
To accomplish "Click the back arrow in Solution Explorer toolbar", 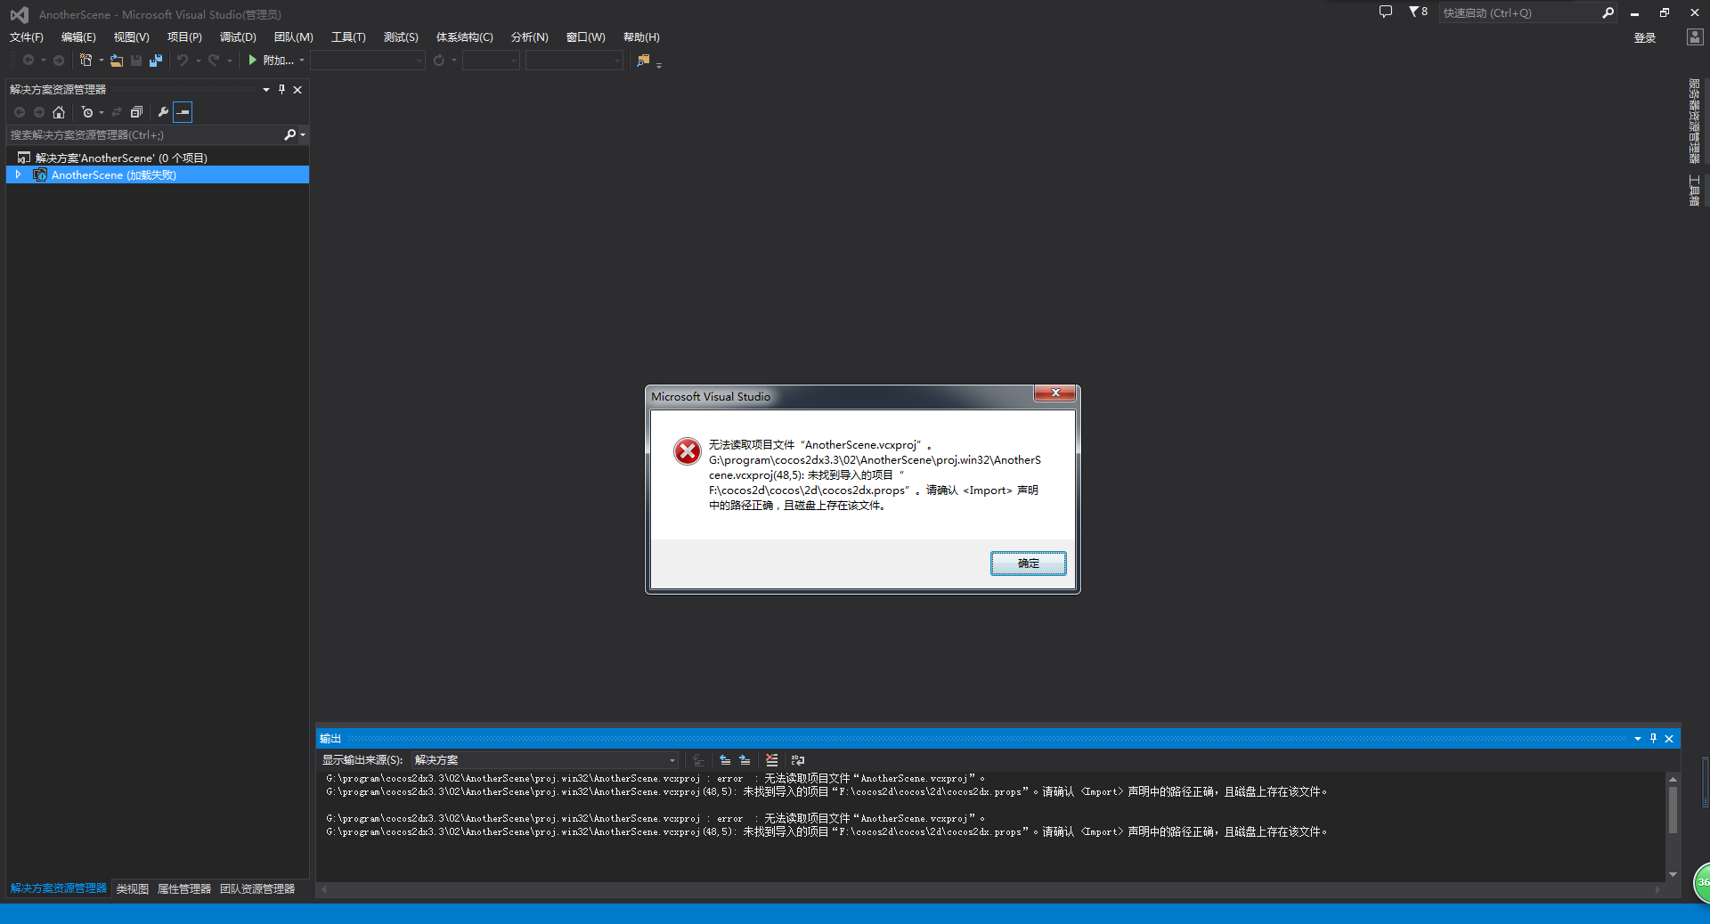I will click(20, 112).
